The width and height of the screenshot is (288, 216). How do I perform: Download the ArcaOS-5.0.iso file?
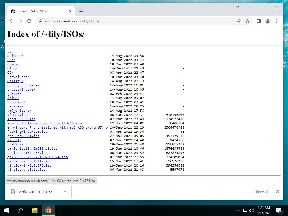tap(21, 119)
